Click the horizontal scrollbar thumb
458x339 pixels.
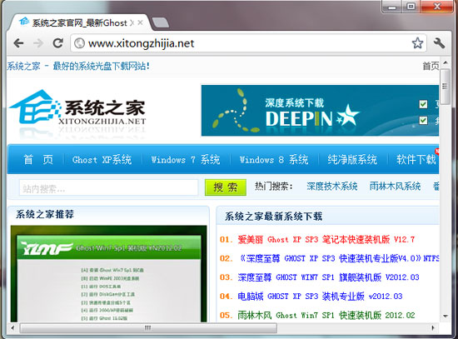pyautogui.click(x=148, y=328)
